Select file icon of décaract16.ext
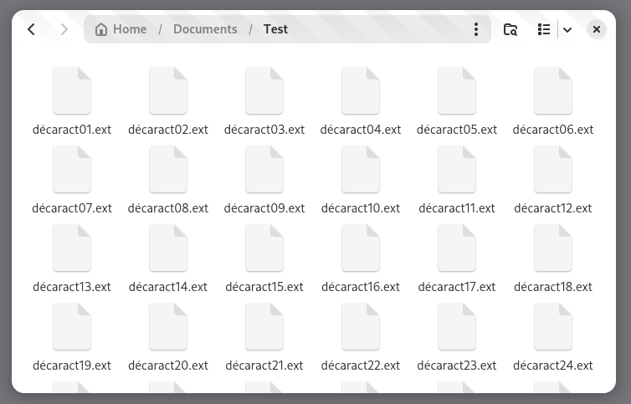Screen dimensions: 631x404 [360, 248]
